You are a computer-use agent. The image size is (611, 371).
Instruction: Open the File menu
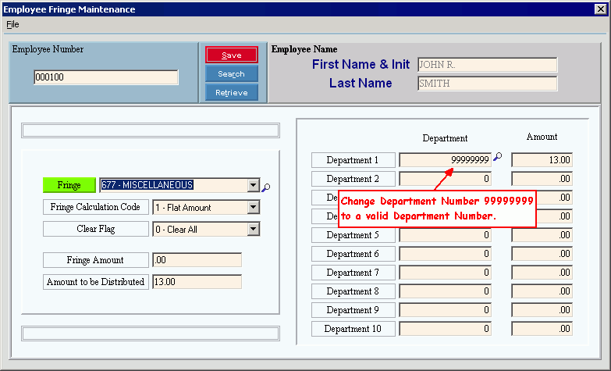[12, 24]
